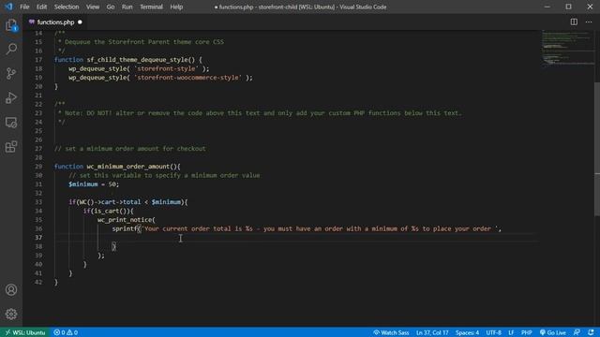The width and height of the screenshot is (600, 337).
Task: Open the Run menu
Action: pos(127,7)
